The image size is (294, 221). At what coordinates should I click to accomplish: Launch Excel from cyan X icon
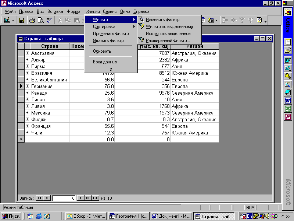point(288,68)
